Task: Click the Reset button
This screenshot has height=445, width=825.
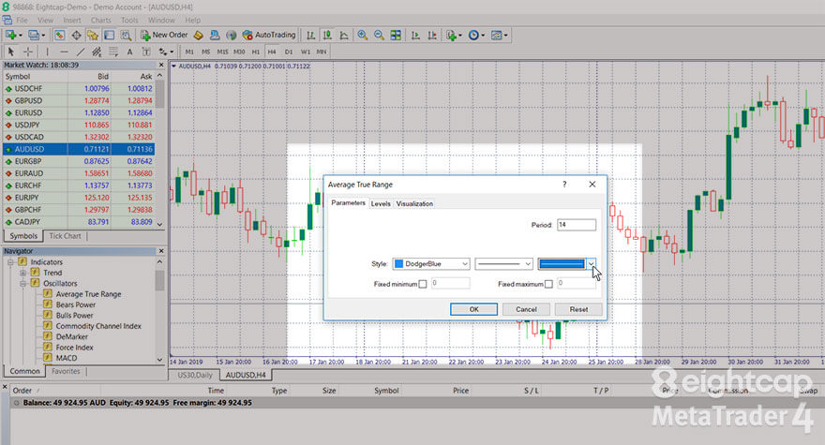Action: (578, 309)
